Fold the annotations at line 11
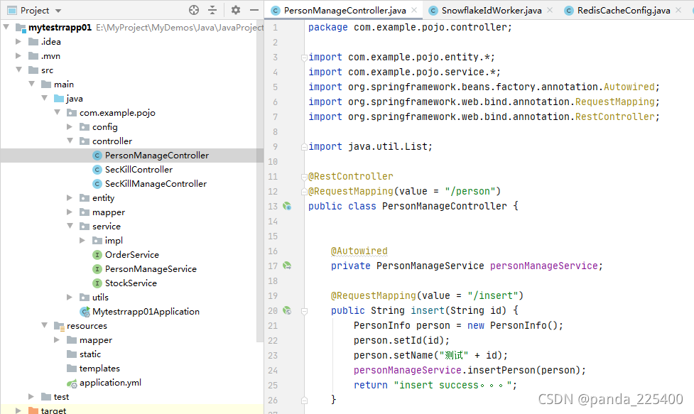The width and height of the screenshot is (694, 414). click(304, 177)
